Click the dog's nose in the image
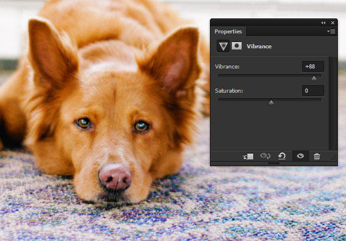 coord(114,176)
